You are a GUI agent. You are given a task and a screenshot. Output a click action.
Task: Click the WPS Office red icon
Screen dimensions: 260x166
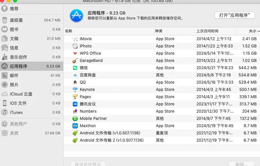point(75,53)
